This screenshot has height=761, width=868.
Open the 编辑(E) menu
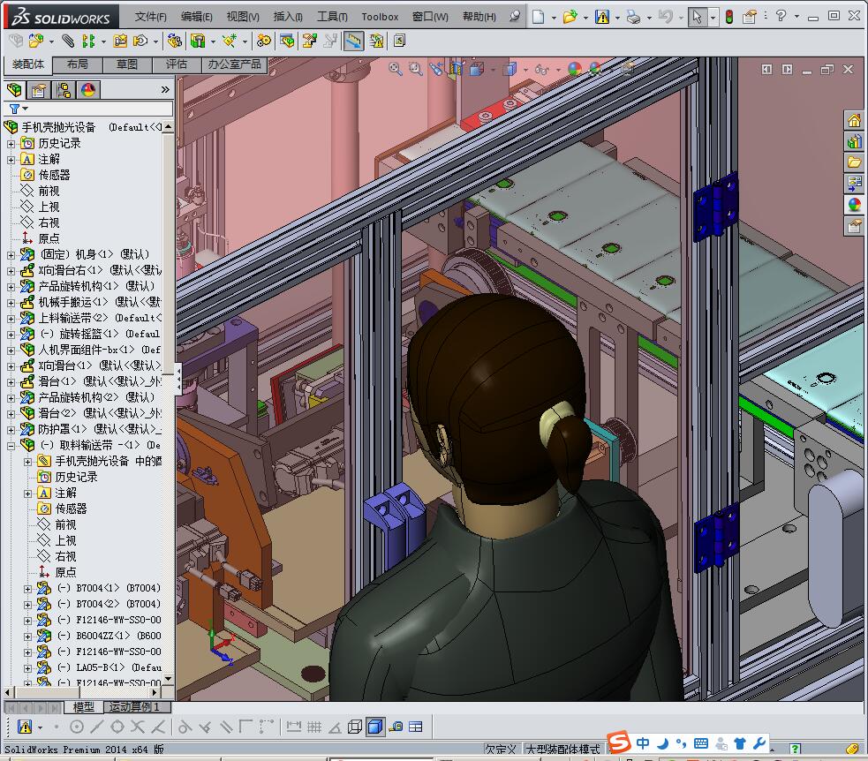click(197, 17)
